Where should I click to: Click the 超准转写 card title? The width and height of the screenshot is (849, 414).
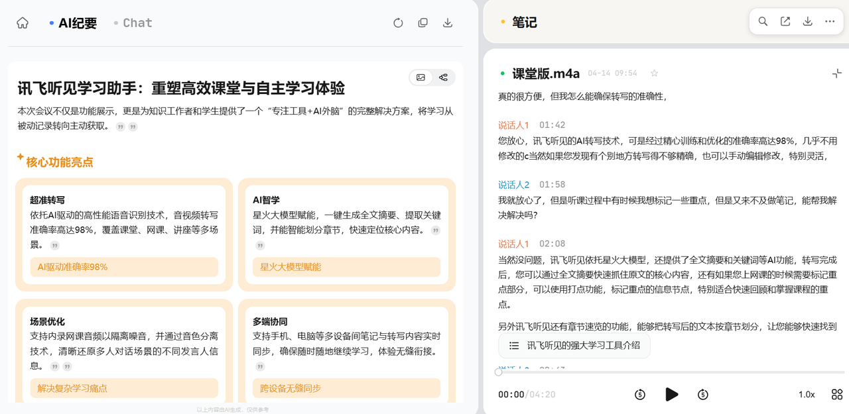[x=47, y=200]
